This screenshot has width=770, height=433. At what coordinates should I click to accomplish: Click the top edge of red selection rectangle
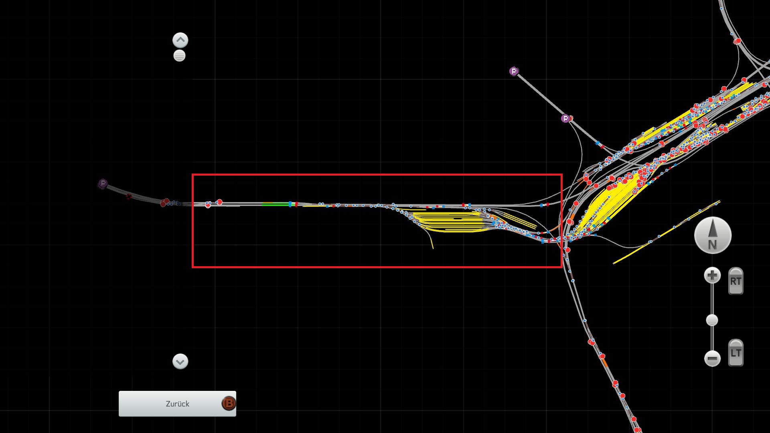pos(377,175)
